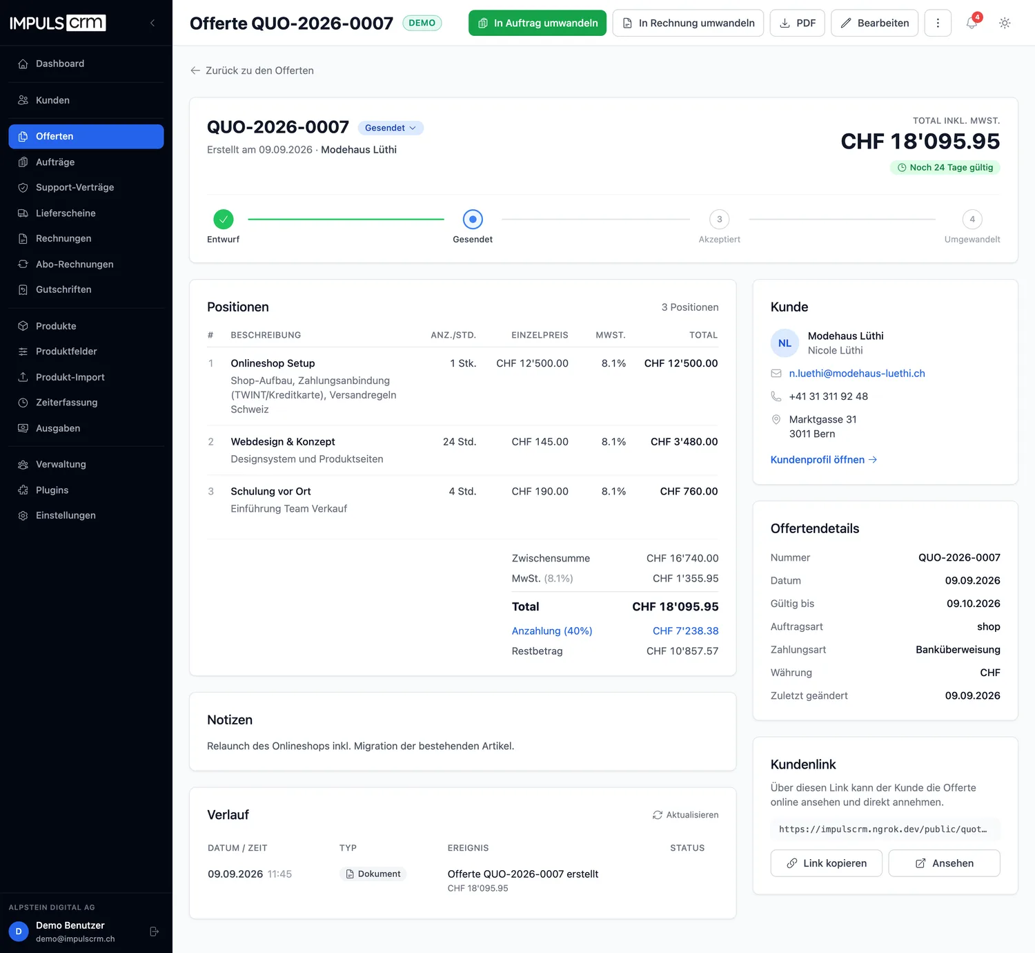The width and height of the screenshot is (1035, 953).
Task: Collapse the sidebar with the chevron icon
Action: point(152,23)
